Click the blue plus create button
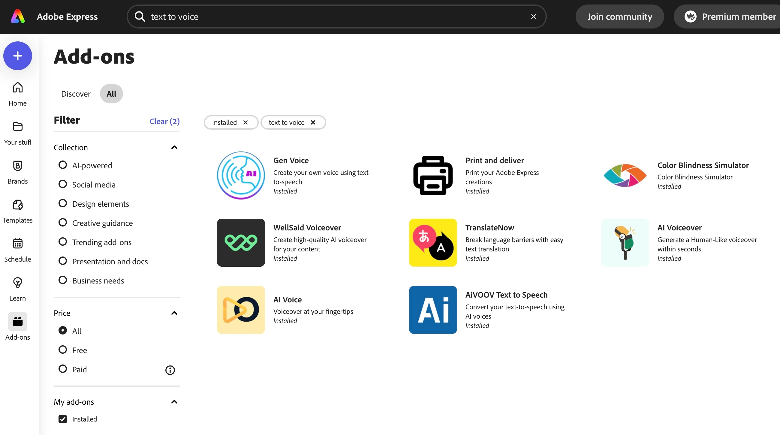 click(x=18, y=56)
